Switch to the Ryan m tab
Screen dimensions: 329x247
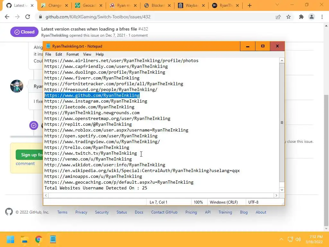[x=123, y=6]
